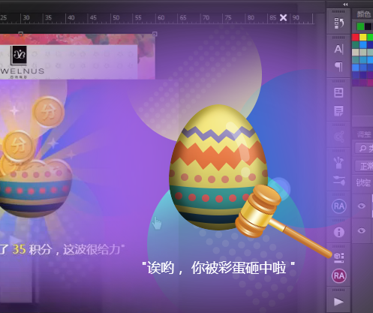Switch to the 颜色 panel tab
This screenshot has width=373, height=313.
coord(363,14)
